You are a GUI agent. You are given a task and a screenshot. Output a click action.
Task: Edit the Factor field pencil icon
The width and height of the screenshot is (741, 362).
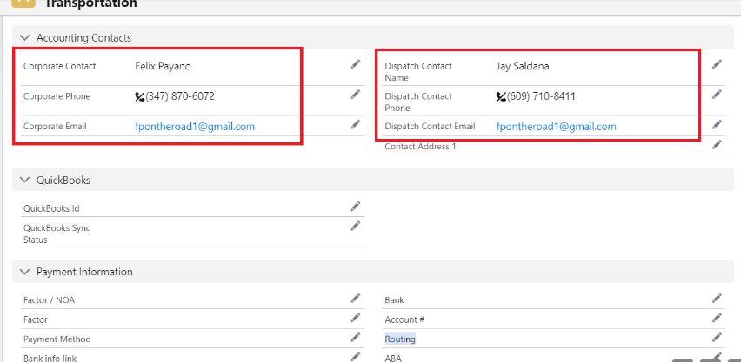point(356,318)
